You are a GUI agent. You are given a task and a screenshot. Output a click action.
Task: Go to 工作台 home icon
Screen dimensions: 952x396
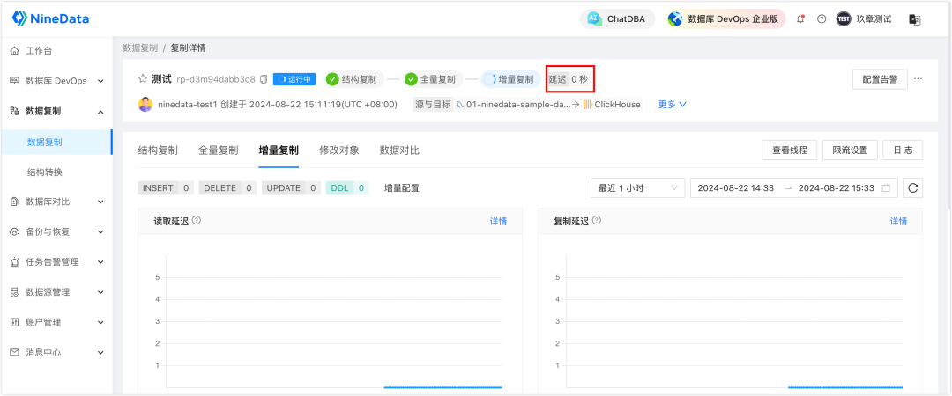[15, 50]
